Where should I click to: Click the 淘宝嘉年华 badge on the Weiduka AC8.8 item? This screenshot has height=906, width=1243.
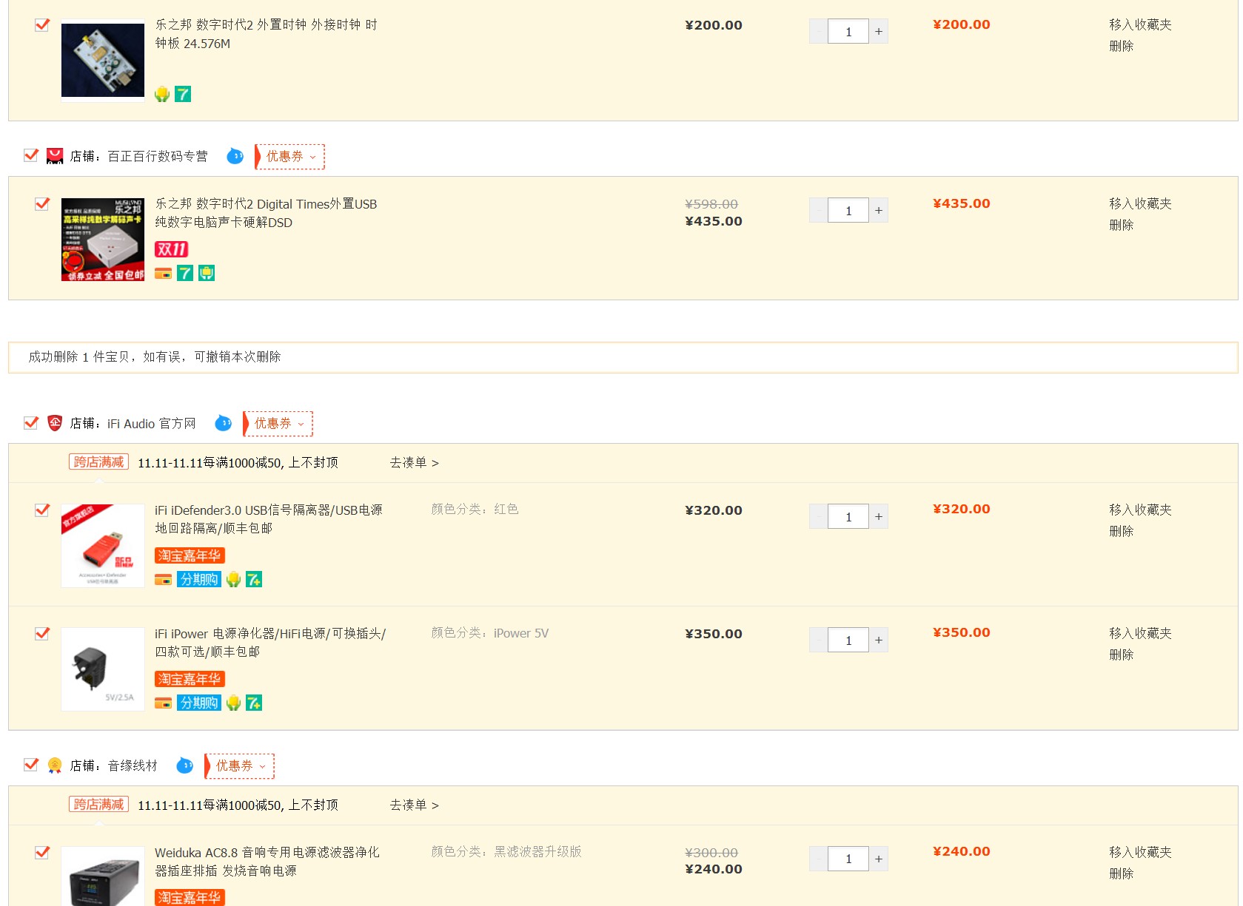click(x=190, y=898)
